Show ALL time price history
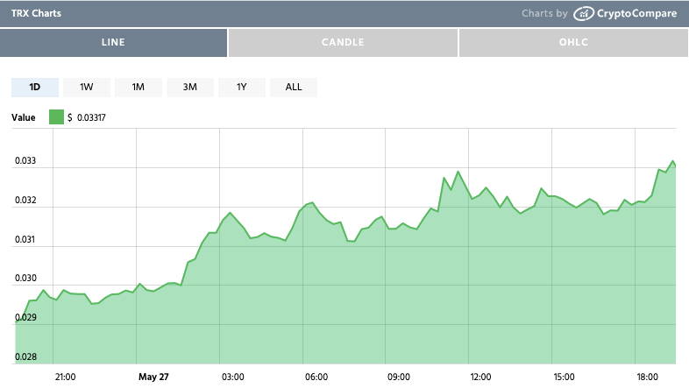The image size is (689, 388). pos(294,87)
